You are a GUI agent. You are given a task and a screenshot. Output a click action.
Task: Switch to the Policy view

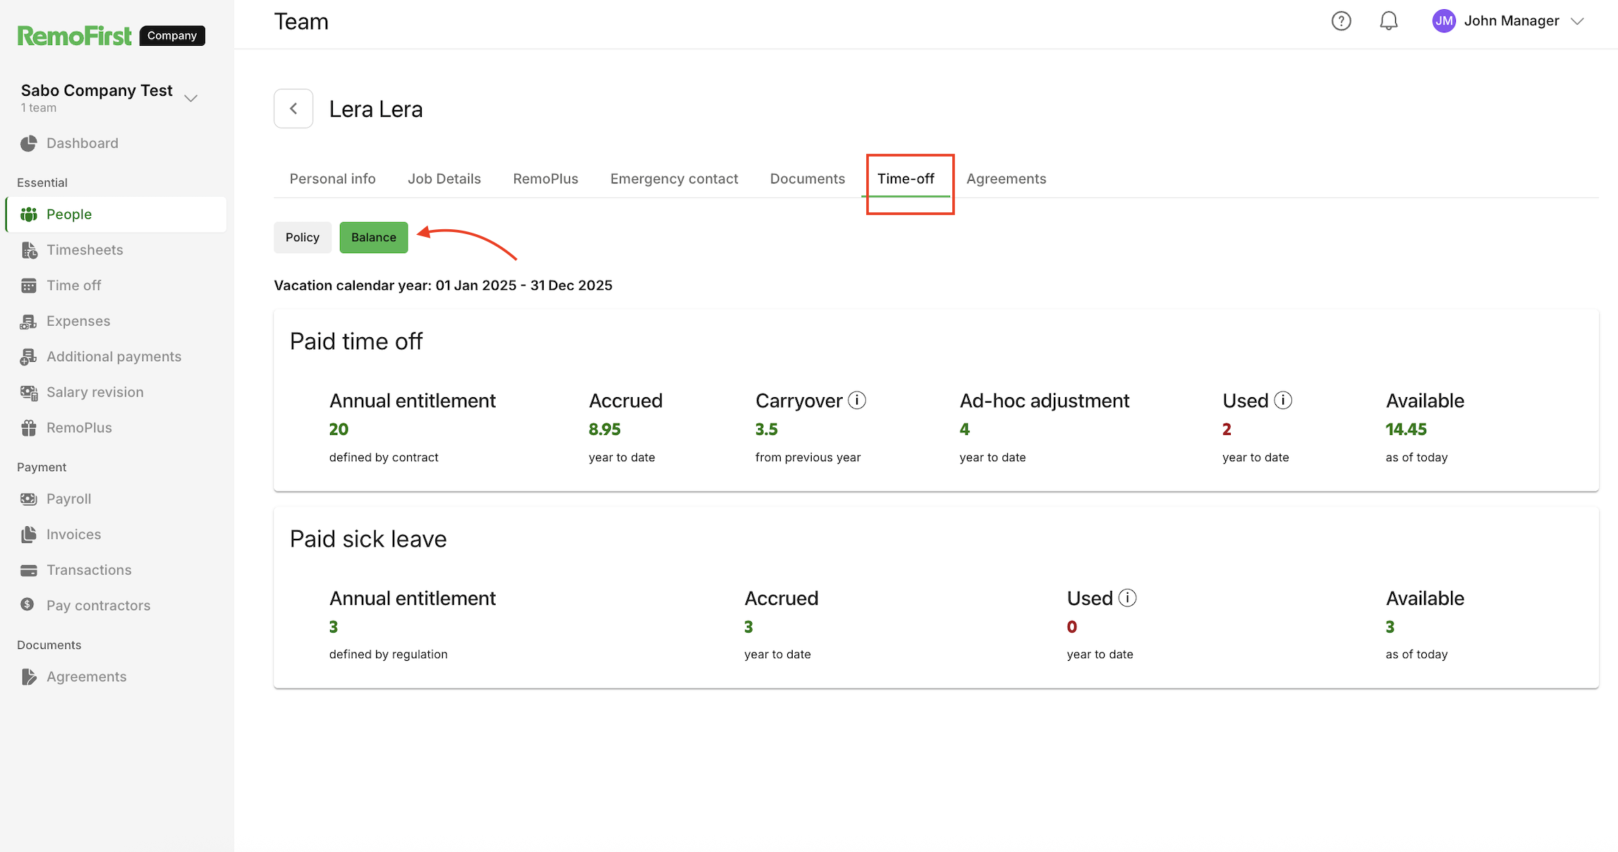pyautogui.click(x=302, y=238)
